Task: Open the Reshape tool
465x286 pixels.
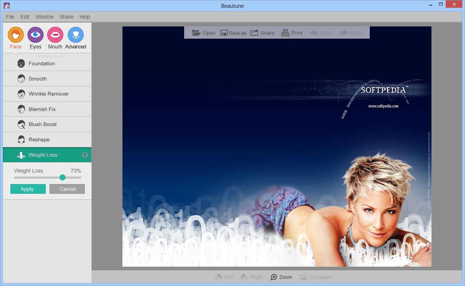Action: 47,140
